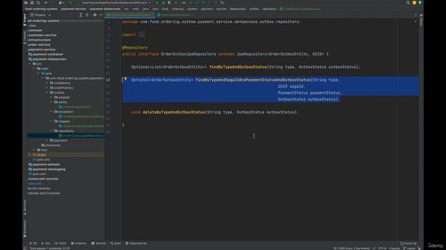Expand the creditentry package arrow
Image resolution: width=446 pixels, height=250 pixels.
click(x=47, y=83)
